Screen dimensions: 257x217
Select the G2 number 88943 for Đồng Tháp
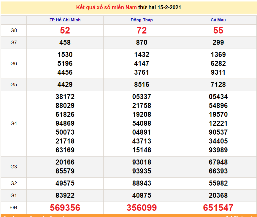[x=142, y=183]
